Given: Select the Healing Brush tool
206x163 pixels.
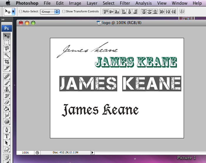Looking at the screenshot, I should (7, 76).
